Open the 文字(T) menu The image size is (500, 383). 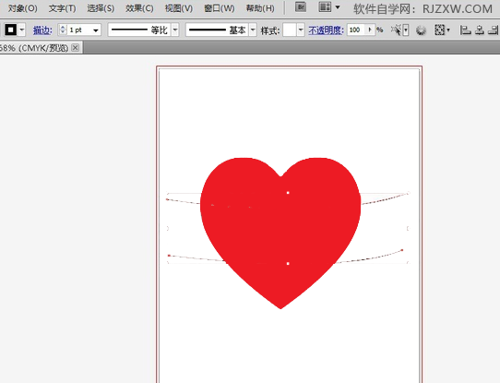(x=62, y=8)
